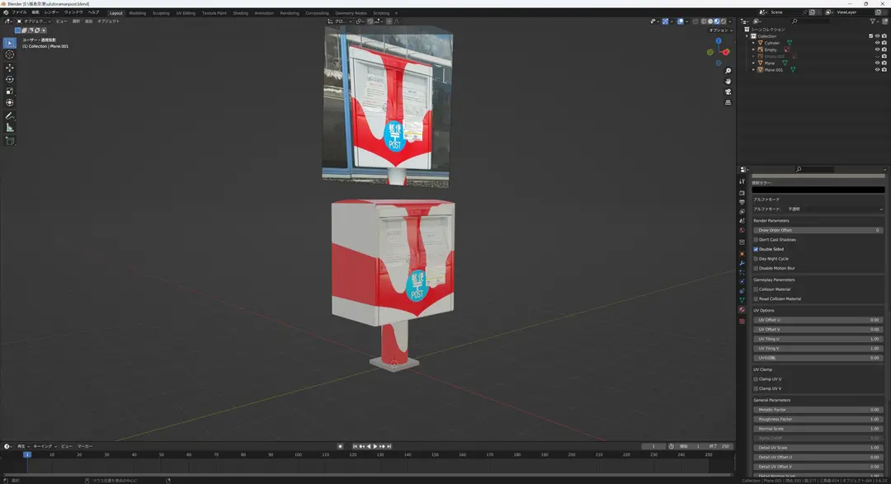This screenshot has width=891, height=484.
Task: Open Object Data green triangle tab
Action: point(742,300)
